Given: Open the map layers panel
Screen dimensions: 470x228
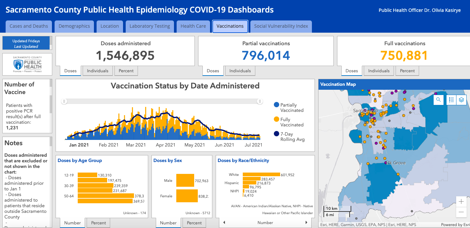Looking at the screenshot, I should (x=461, y=100).
